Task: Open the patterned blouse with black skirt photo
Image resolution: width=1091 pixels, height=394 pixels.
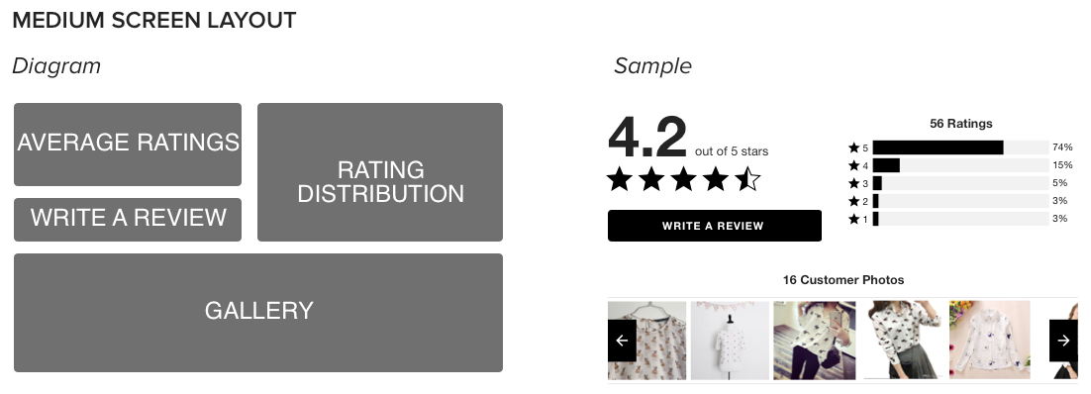Action: click(x=903, y=341)
